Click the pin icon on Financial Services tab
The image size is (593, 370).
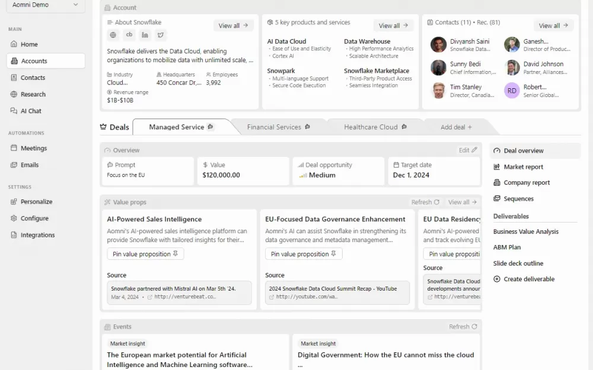click(307, 127)
